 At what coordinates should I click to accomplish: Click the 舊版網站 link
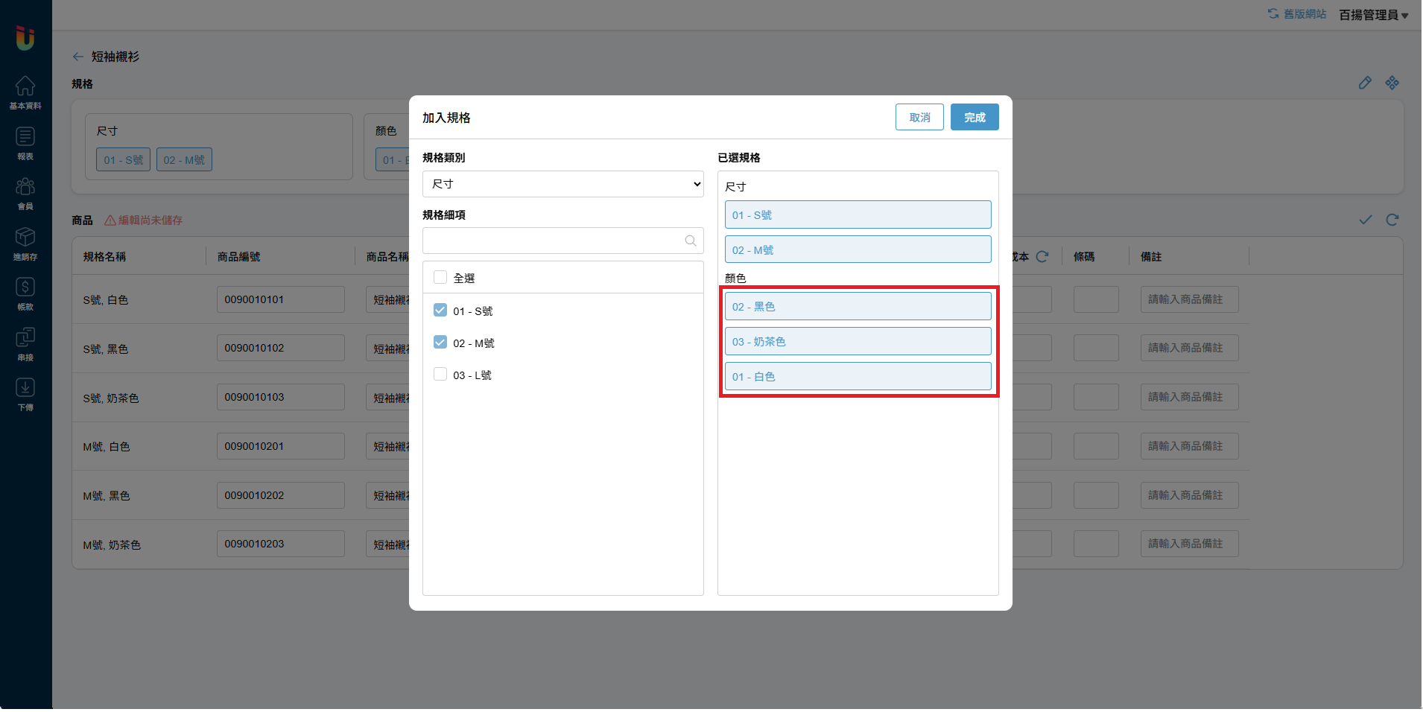coord(1297,14)
